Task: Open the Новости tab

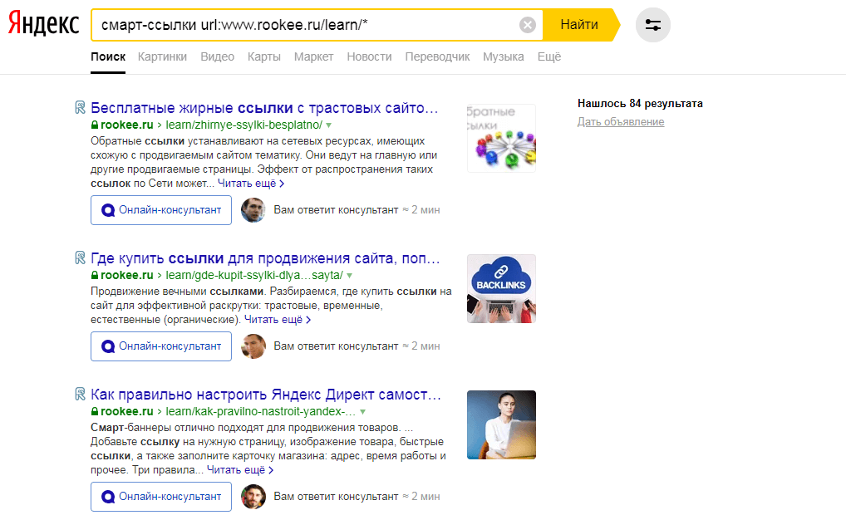Action: coord(369,56)
